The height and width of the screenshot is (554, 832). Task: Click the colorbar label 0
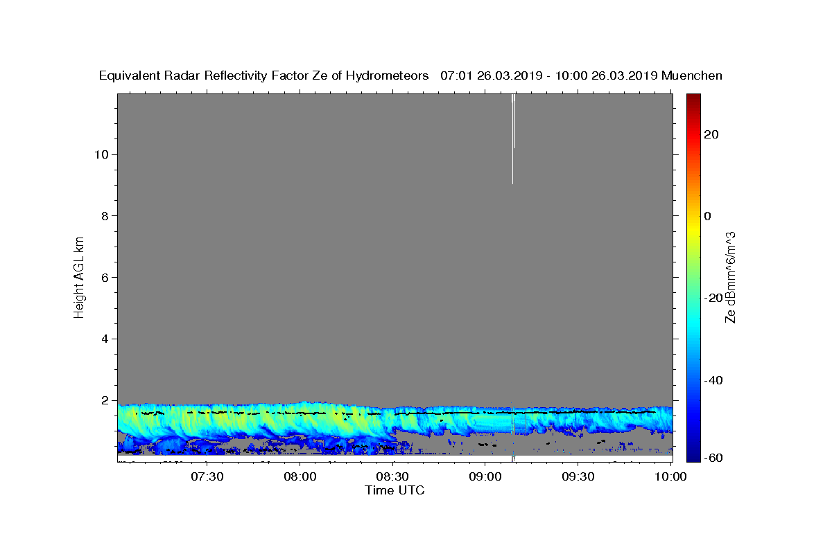pyautogui.click(x=707, y=216)
